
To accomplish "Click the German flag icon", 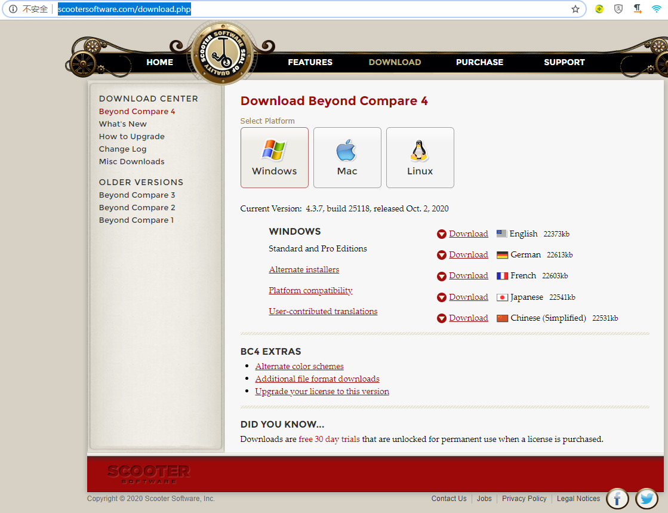I will tap(501, 254).
